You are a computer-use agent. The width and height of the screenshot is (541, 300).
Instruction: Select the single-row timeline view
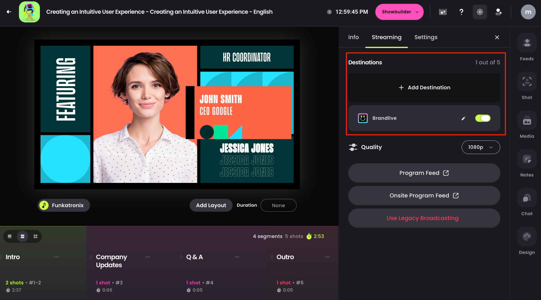[x=10, y=236]
